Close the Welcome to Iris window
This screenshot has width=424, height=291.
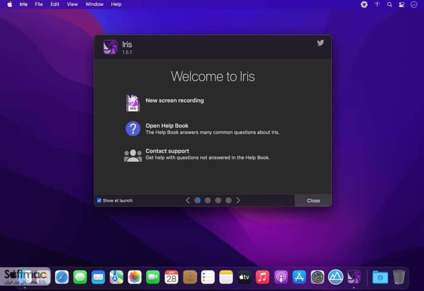tap(313, 200)
